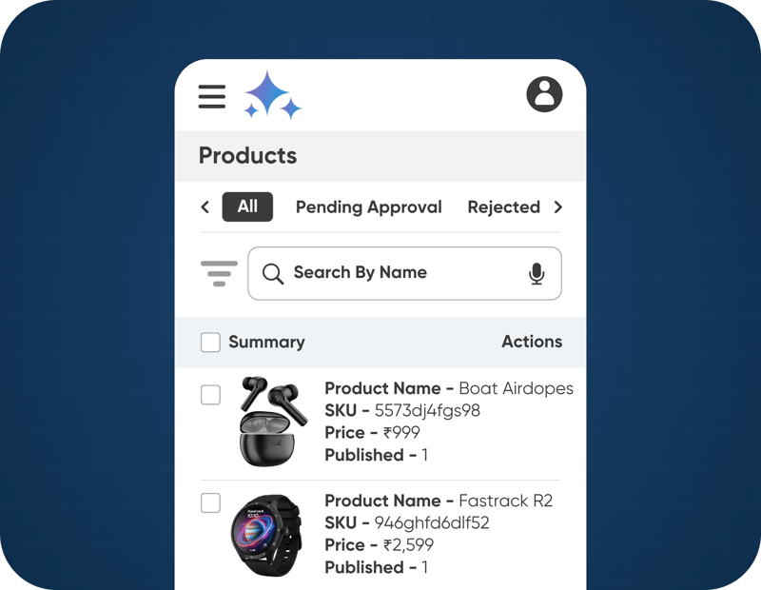Select the Fastrack R2 product checkbox
The image size is (761, 590).
[210, 502]
